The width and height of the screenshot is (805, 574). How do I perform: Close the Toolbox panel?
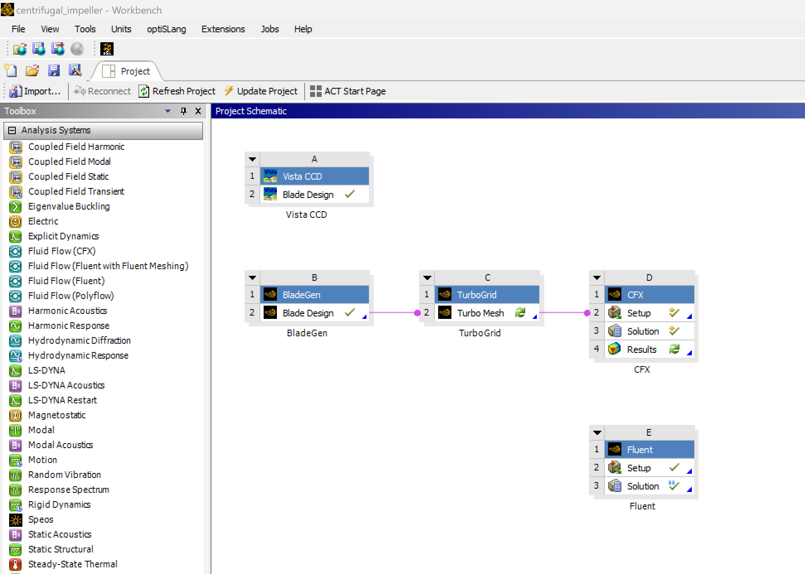coord(198,111)
